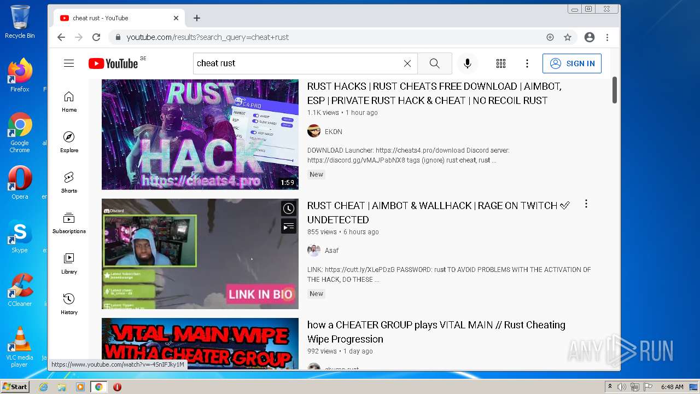
Task: Click the volume tray icon
Action: click(x=622, y=387)
